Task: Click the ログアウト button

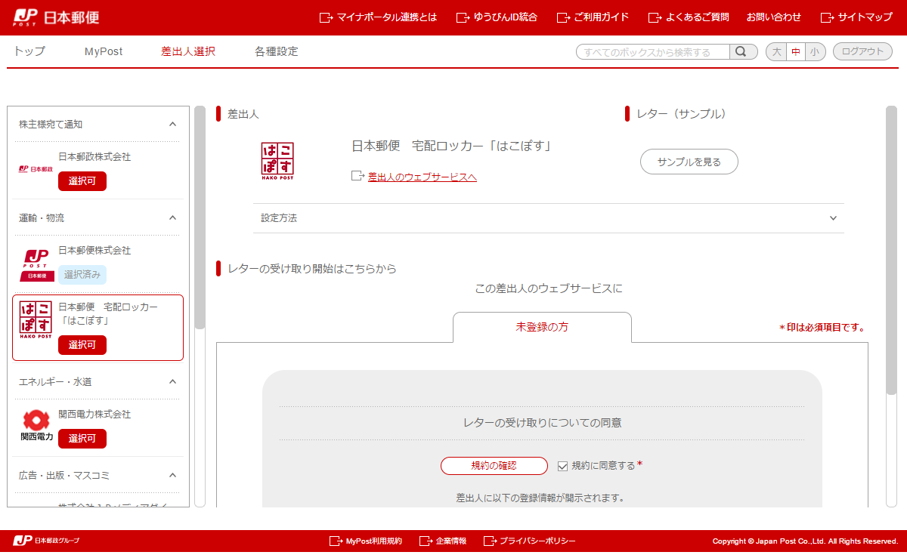Action: 862,51
